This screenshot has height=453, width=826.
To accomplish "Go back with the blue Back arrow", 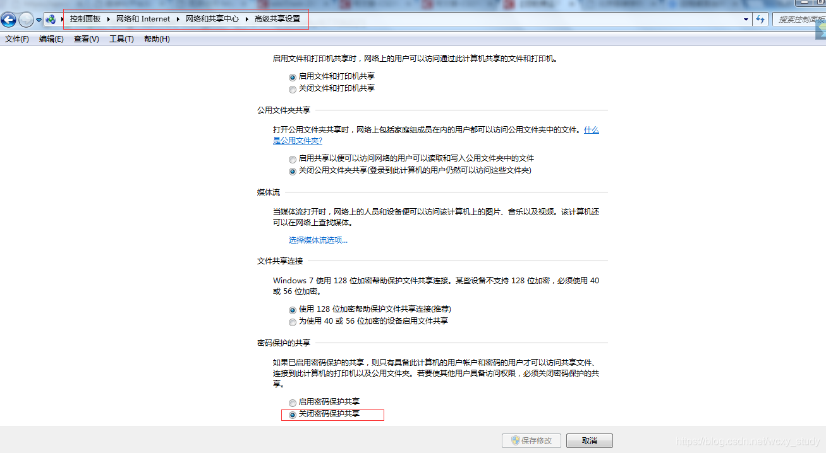I will [x=8, y=20].
